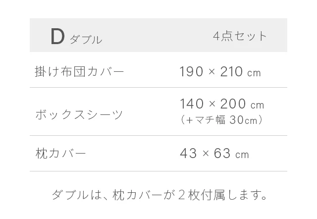Click the large "D" letter in header
317x219 pixels.
coord(57,37)
